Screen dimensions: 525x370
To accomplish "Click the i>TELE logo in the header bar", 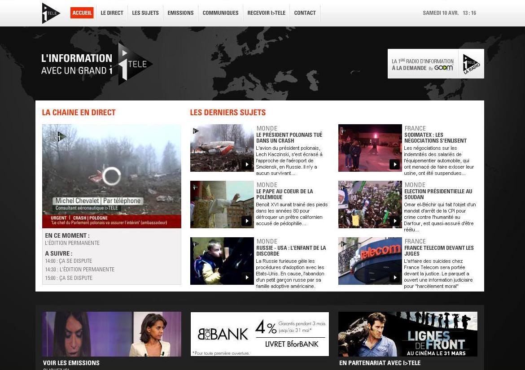I will pos(51,13).
